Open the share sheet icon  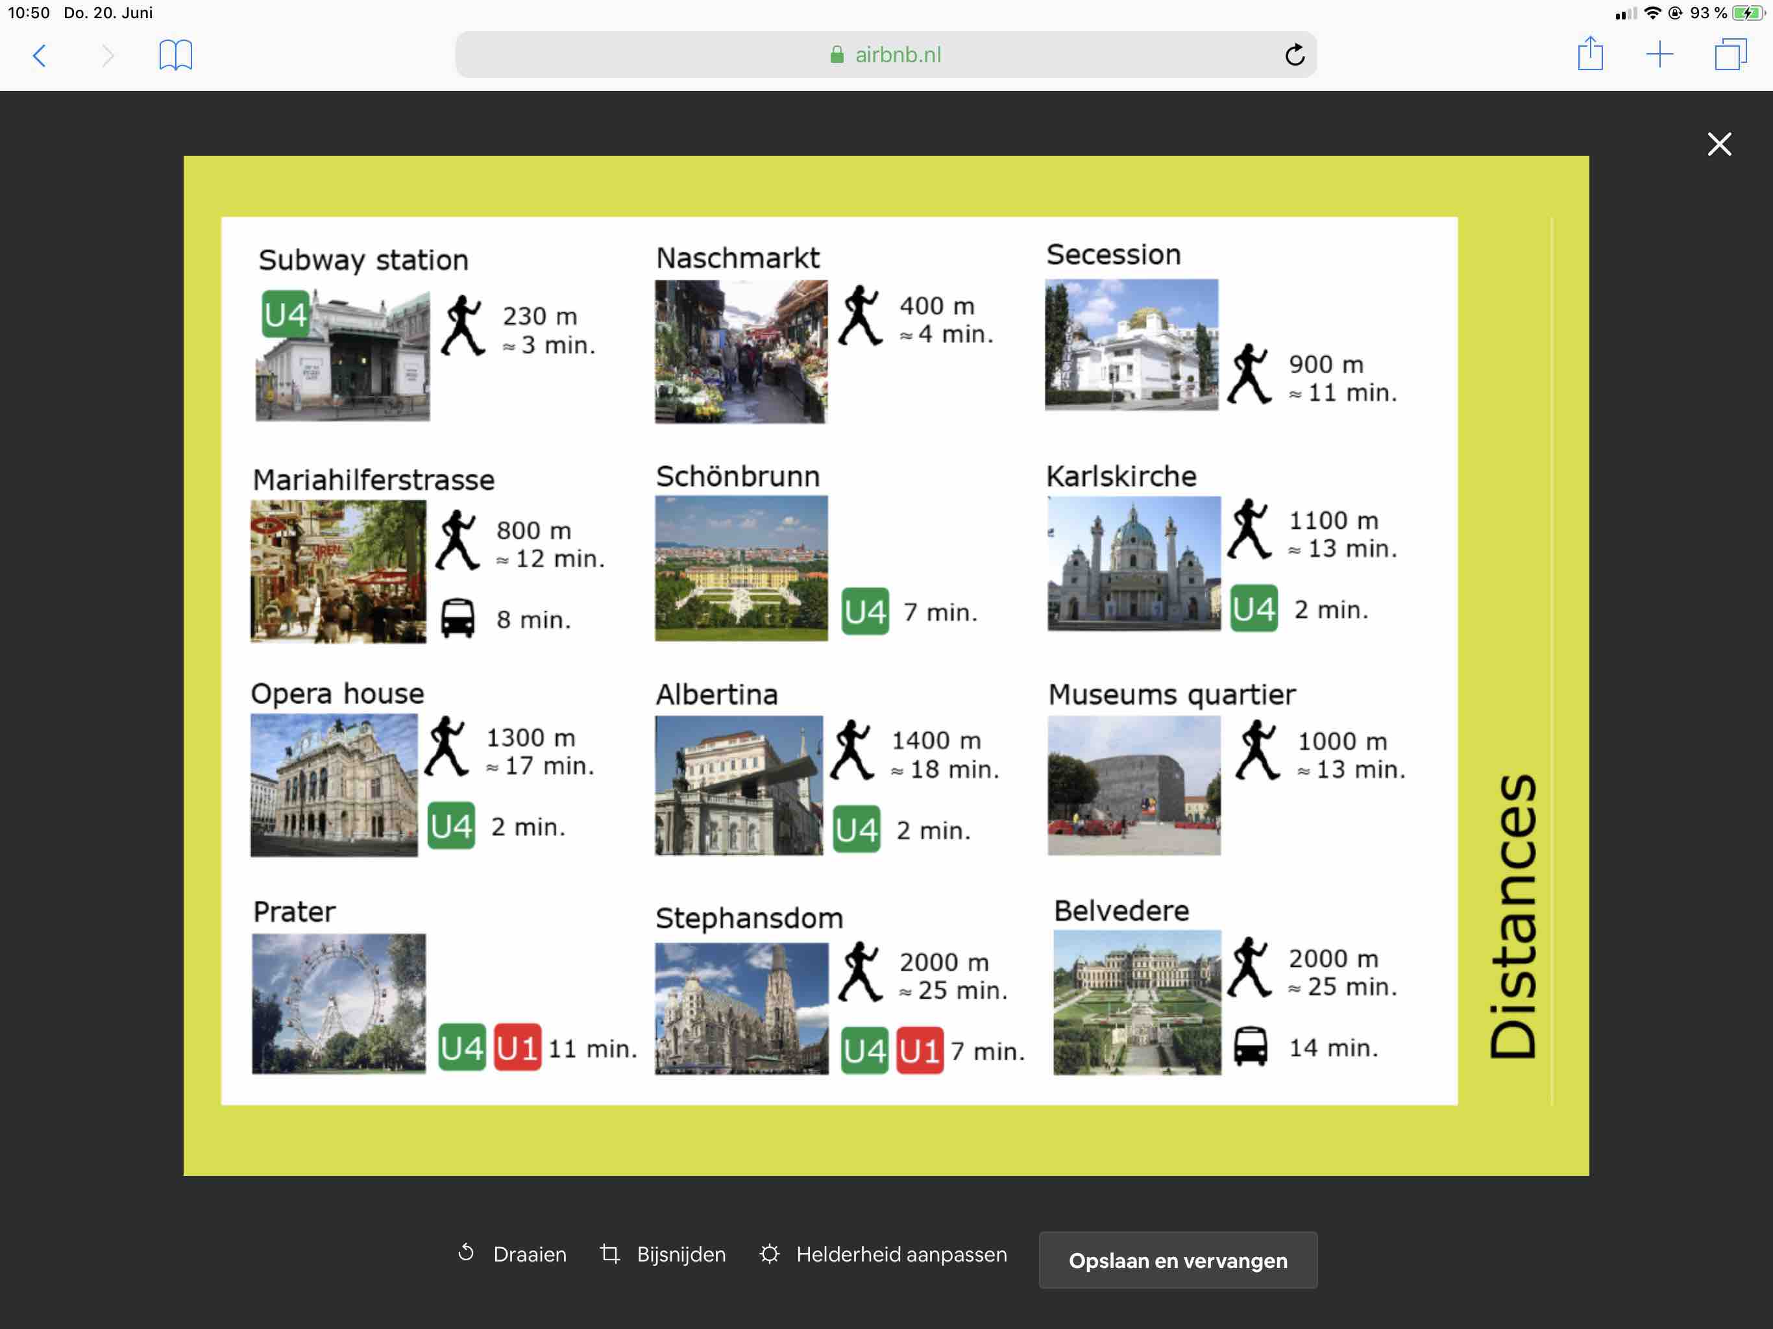tap(1589, 55)
